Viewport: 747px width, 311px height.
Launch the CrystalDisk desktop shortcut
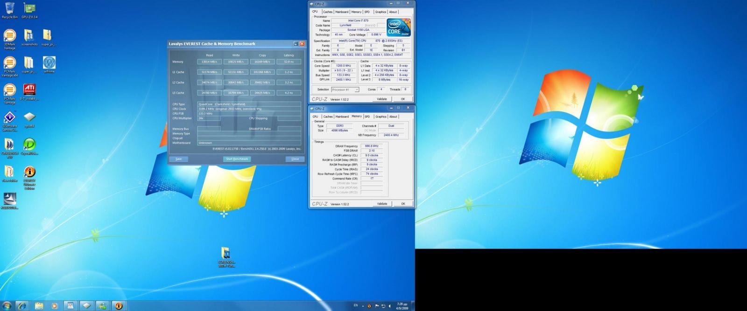click(x=29, y=147)
